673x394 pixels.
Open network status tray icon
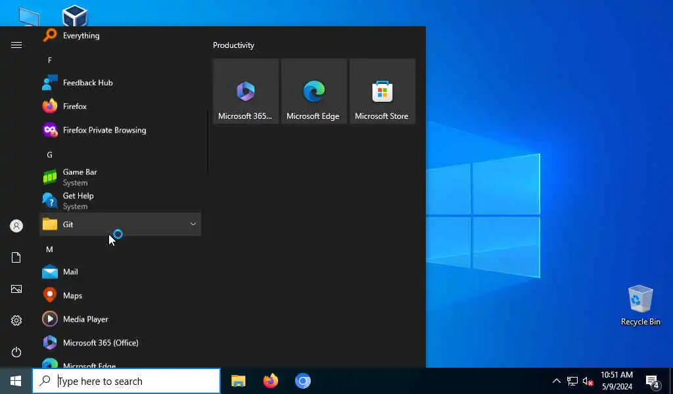(572, 381)
